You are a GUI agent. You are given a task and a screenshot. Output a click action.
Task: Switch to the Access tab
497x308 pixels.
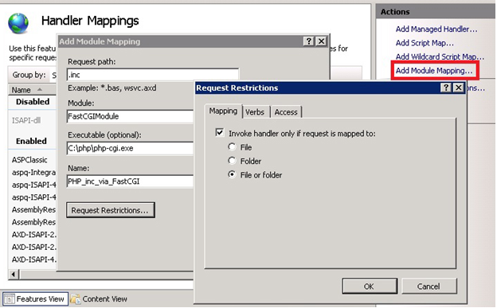coord(286,112)
